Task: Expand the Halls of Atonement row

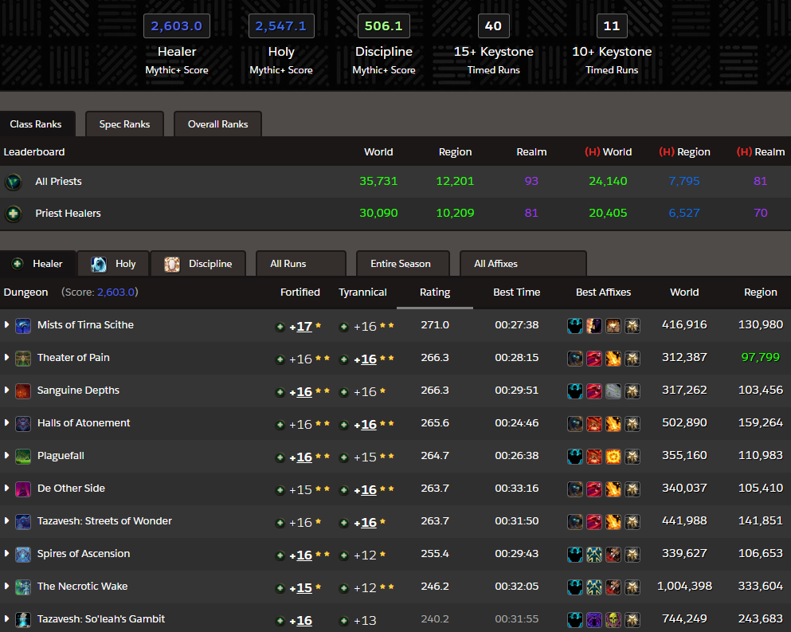Action: (7, 423)
